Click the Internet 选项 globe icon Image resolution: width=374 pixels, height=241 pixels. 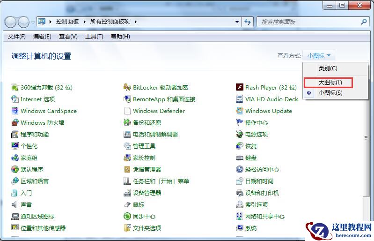15,99
